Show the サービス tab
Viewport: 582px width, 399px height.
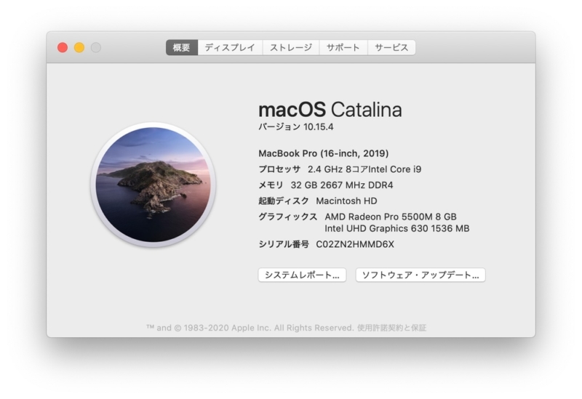click(391, 47)
